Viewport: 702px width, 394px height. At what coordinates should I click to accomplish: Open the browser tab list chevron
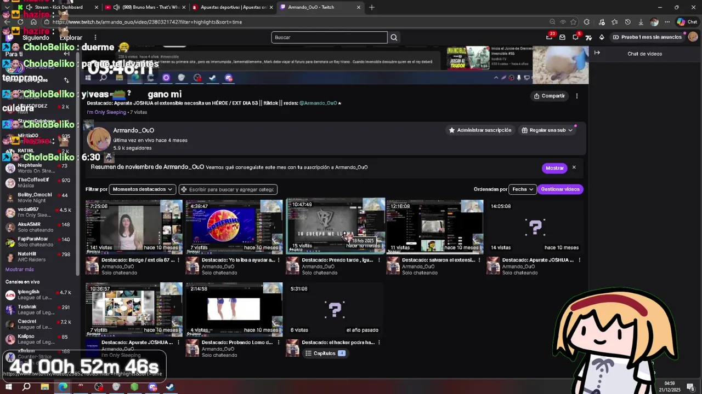[x=7, y=7]
